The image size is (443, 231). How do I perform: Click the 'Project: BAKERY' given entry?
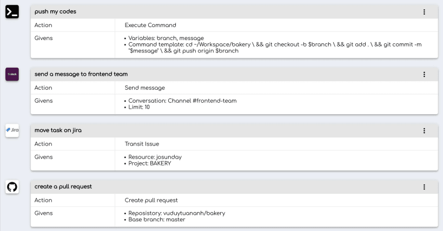(149, 163)
